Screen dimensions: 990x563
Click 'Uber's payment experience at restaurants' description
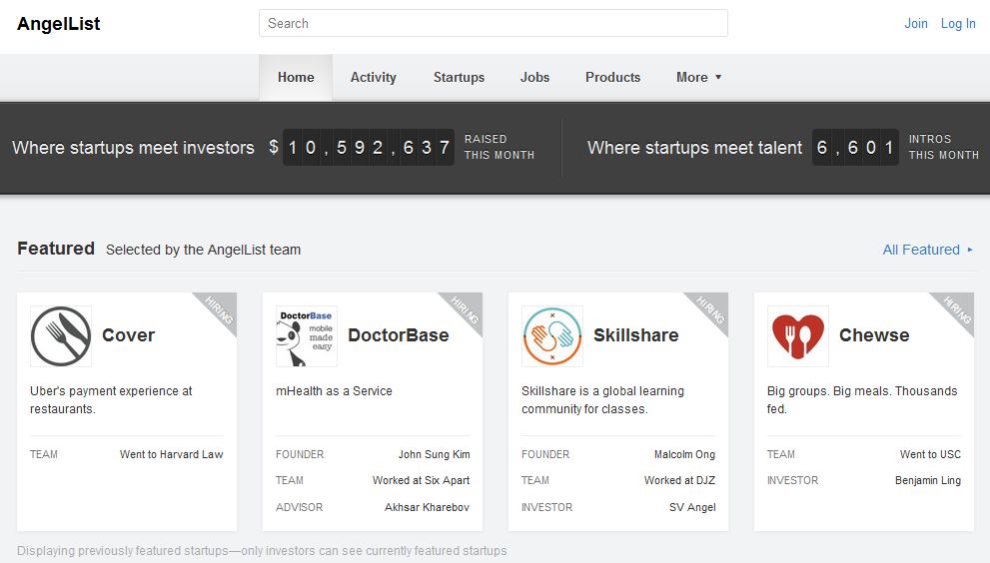[x=111, y=399]
